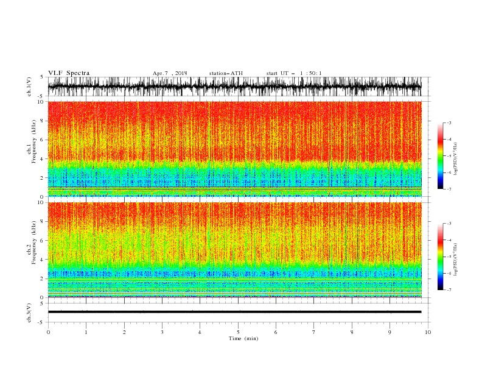Click the "6" tick on the time axis
The height and width of the screenshot is (373, 482).
[x=276, y=332]
